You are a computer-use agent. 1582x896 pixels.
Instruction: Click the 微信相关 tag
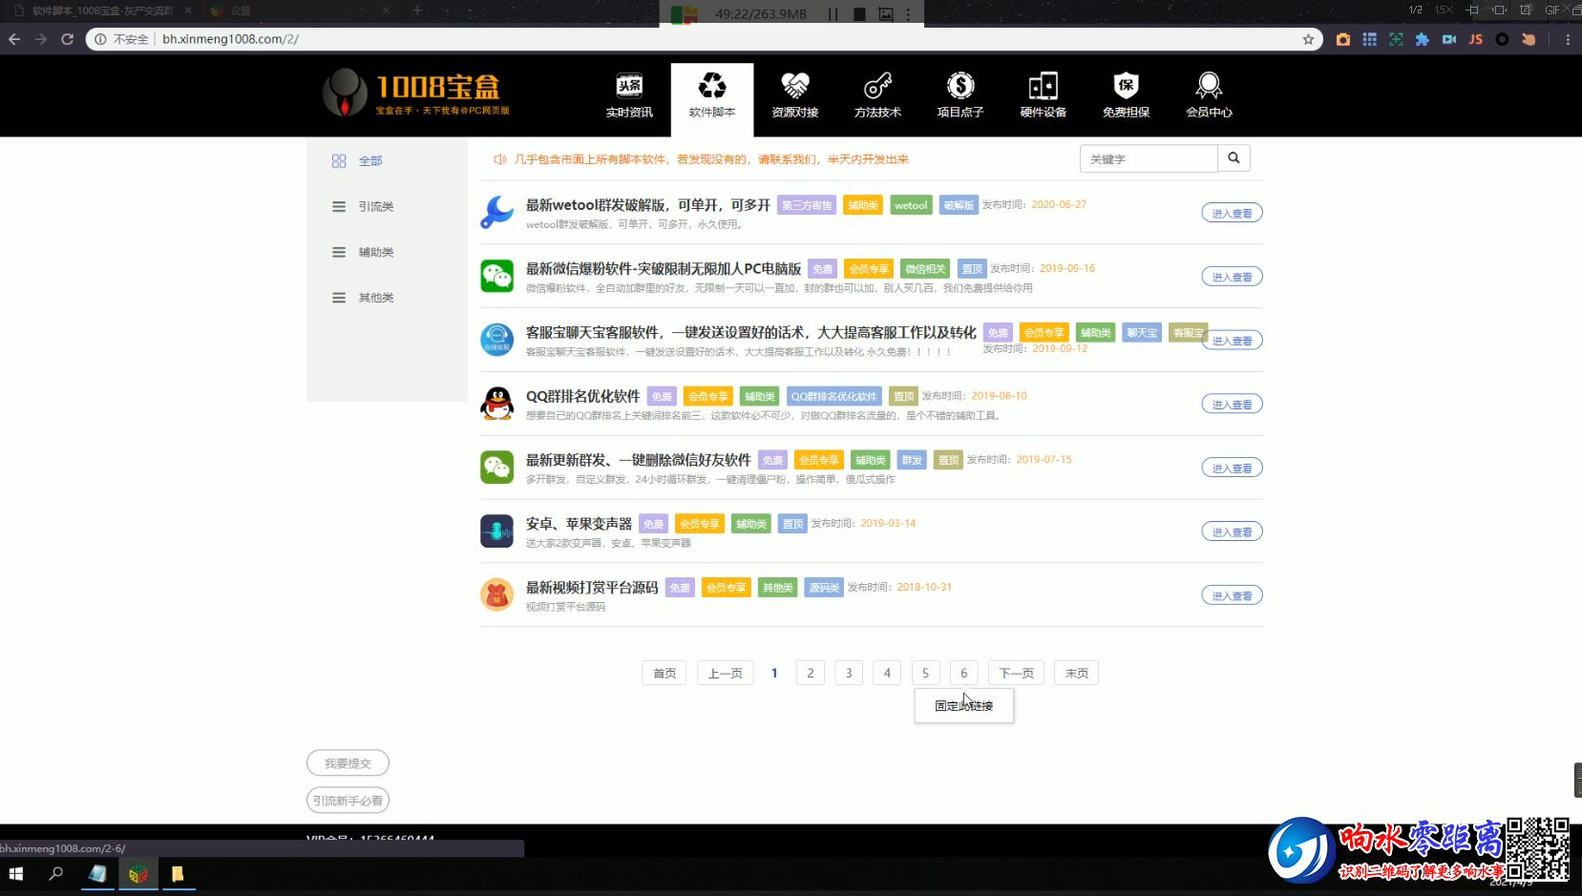click(x=925, y=269)
